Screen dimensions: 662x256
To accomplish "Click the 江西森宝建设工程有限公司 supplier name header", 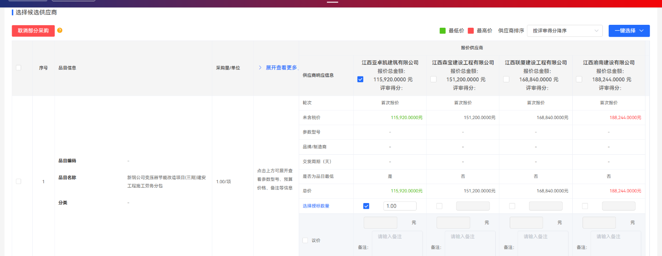I will [463, 62].
